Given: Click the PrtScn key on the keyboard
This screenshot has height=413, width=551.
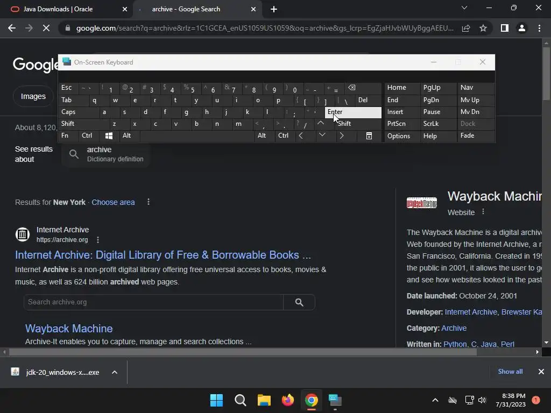Looking at the screenshot, I should [x=402, y=124].
